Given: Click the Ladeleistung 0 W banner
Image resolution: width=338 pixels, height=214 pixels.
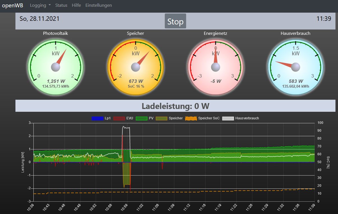Looking at the screenshot, I should click(175, 106).
